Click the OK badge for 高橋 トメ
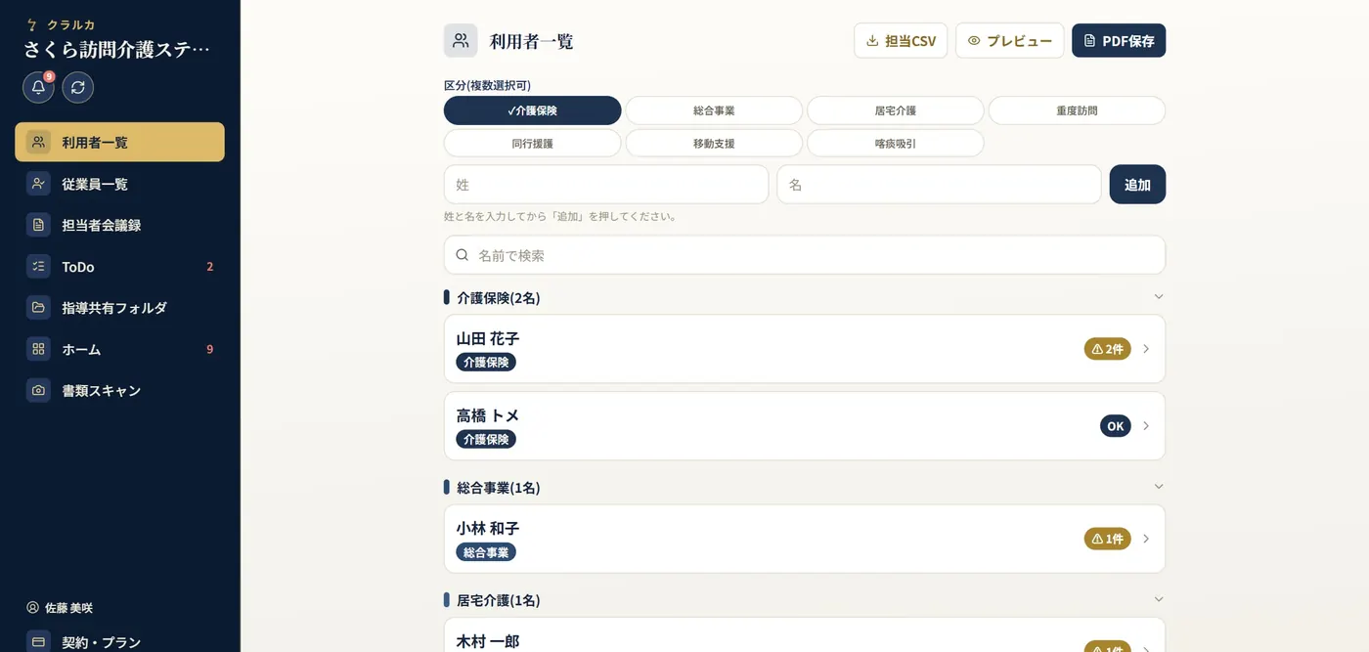 tap(1116, 426)
